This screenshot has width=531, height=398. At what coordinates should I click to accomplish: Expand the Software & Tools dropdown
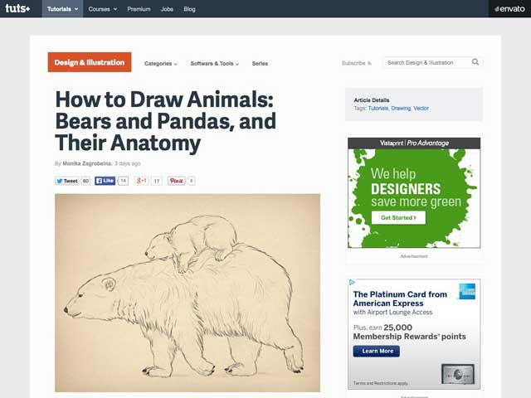click(x=214, y=64)
